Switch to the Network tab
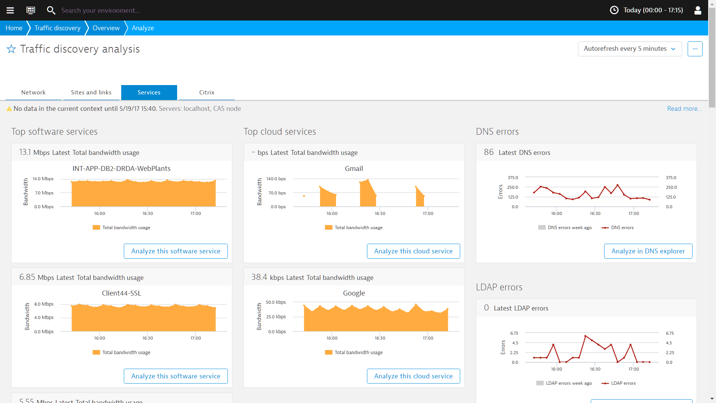This screenshot has height=403, width=716. [33, 93]
